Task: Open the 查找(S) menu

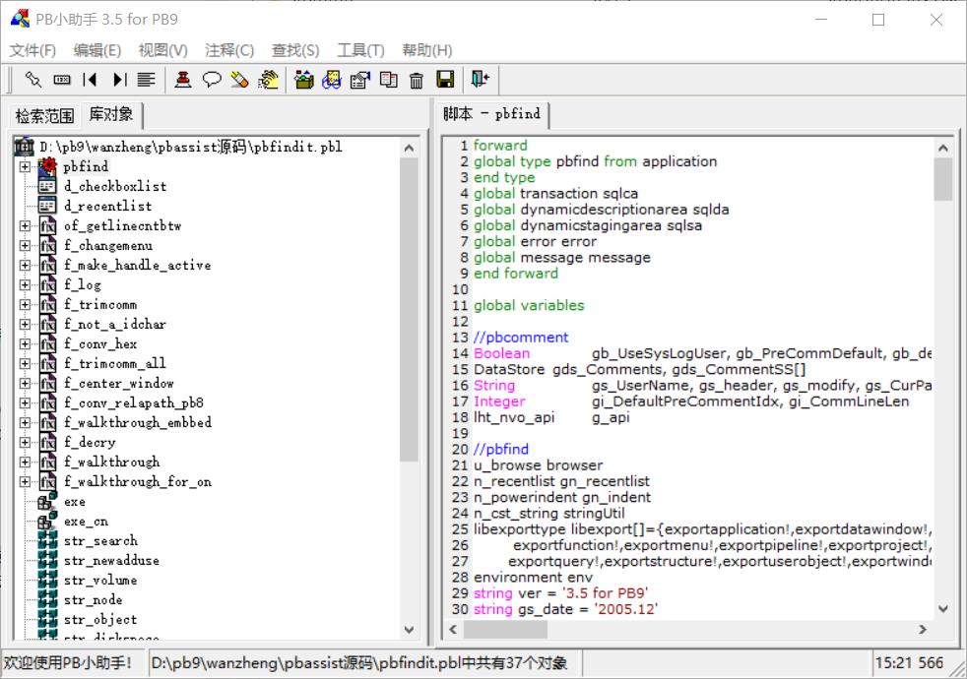Action: pyautogui.click(x=295, y=50)
